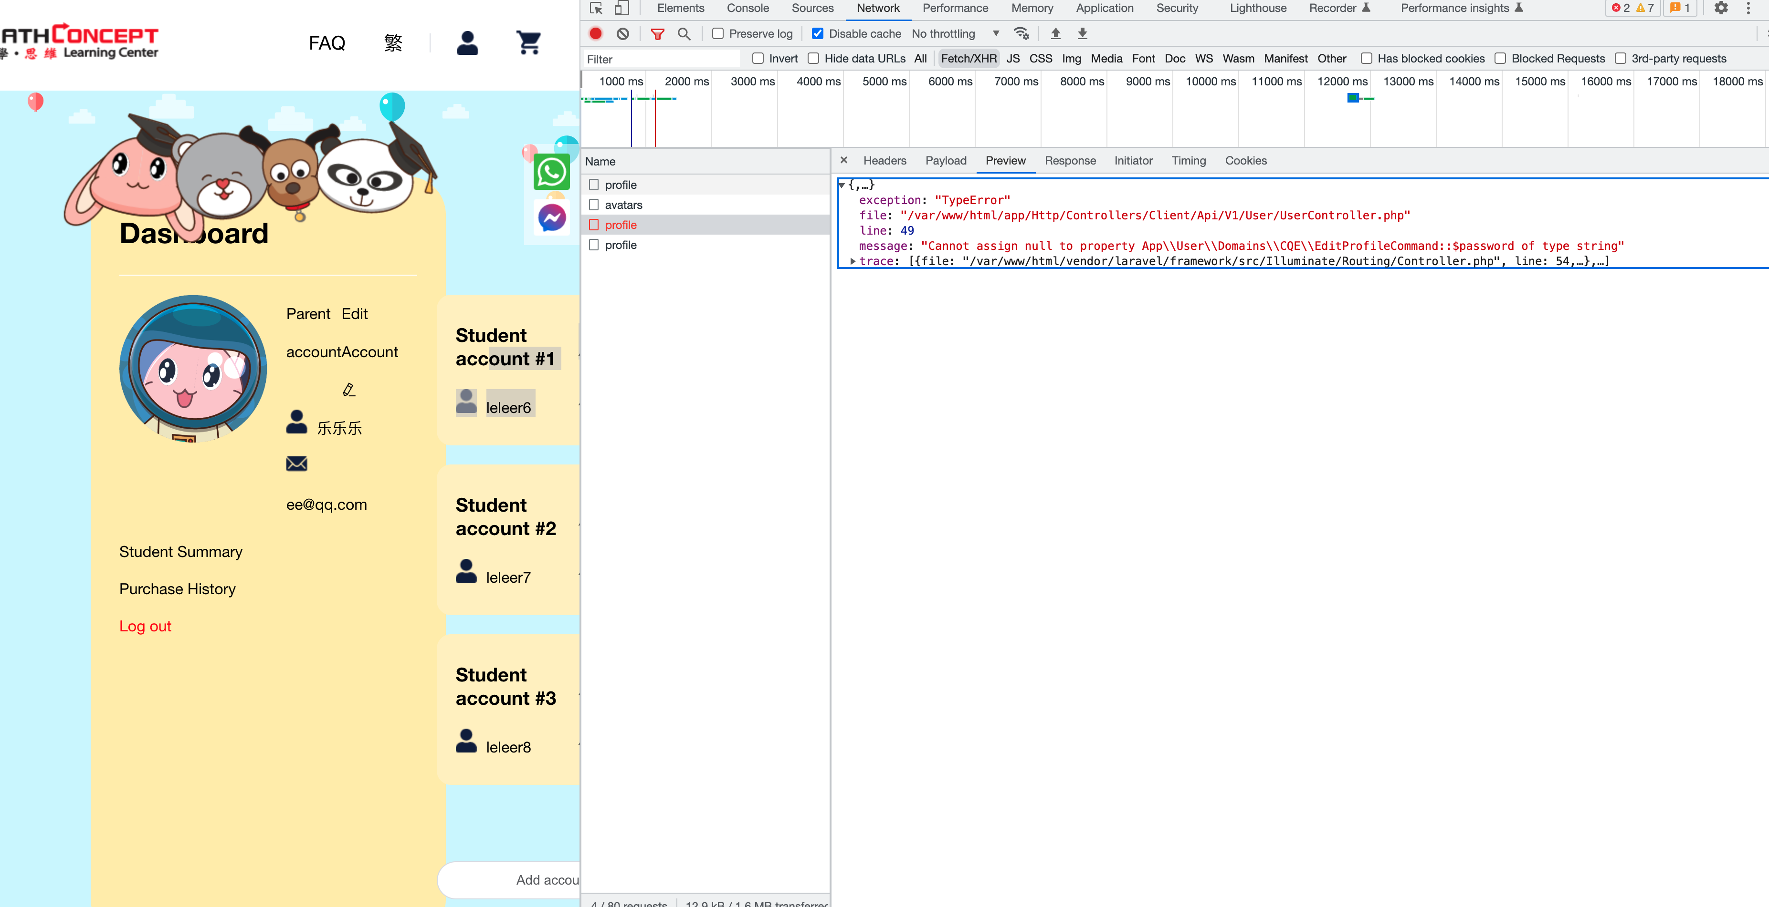The height and width of the screenshot is (907, 1769).
Task: Click the Name column header
Action: [x=705, y=161]
